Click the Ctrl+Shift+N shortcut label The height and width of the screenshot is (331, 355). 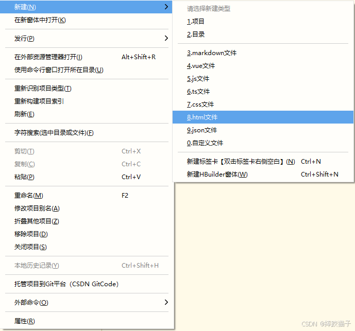319,175
